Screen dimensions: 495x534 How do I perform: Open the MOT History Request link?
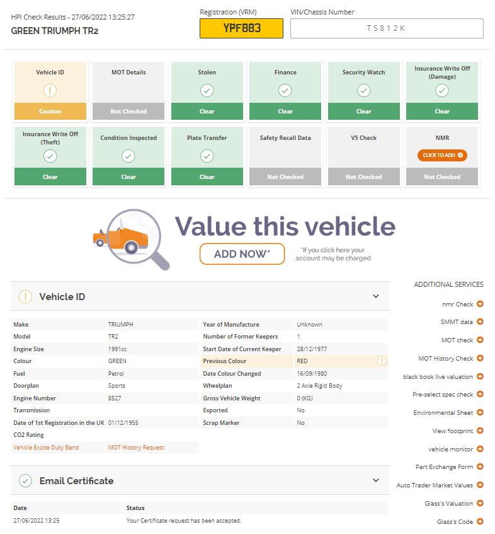point(136,447)
